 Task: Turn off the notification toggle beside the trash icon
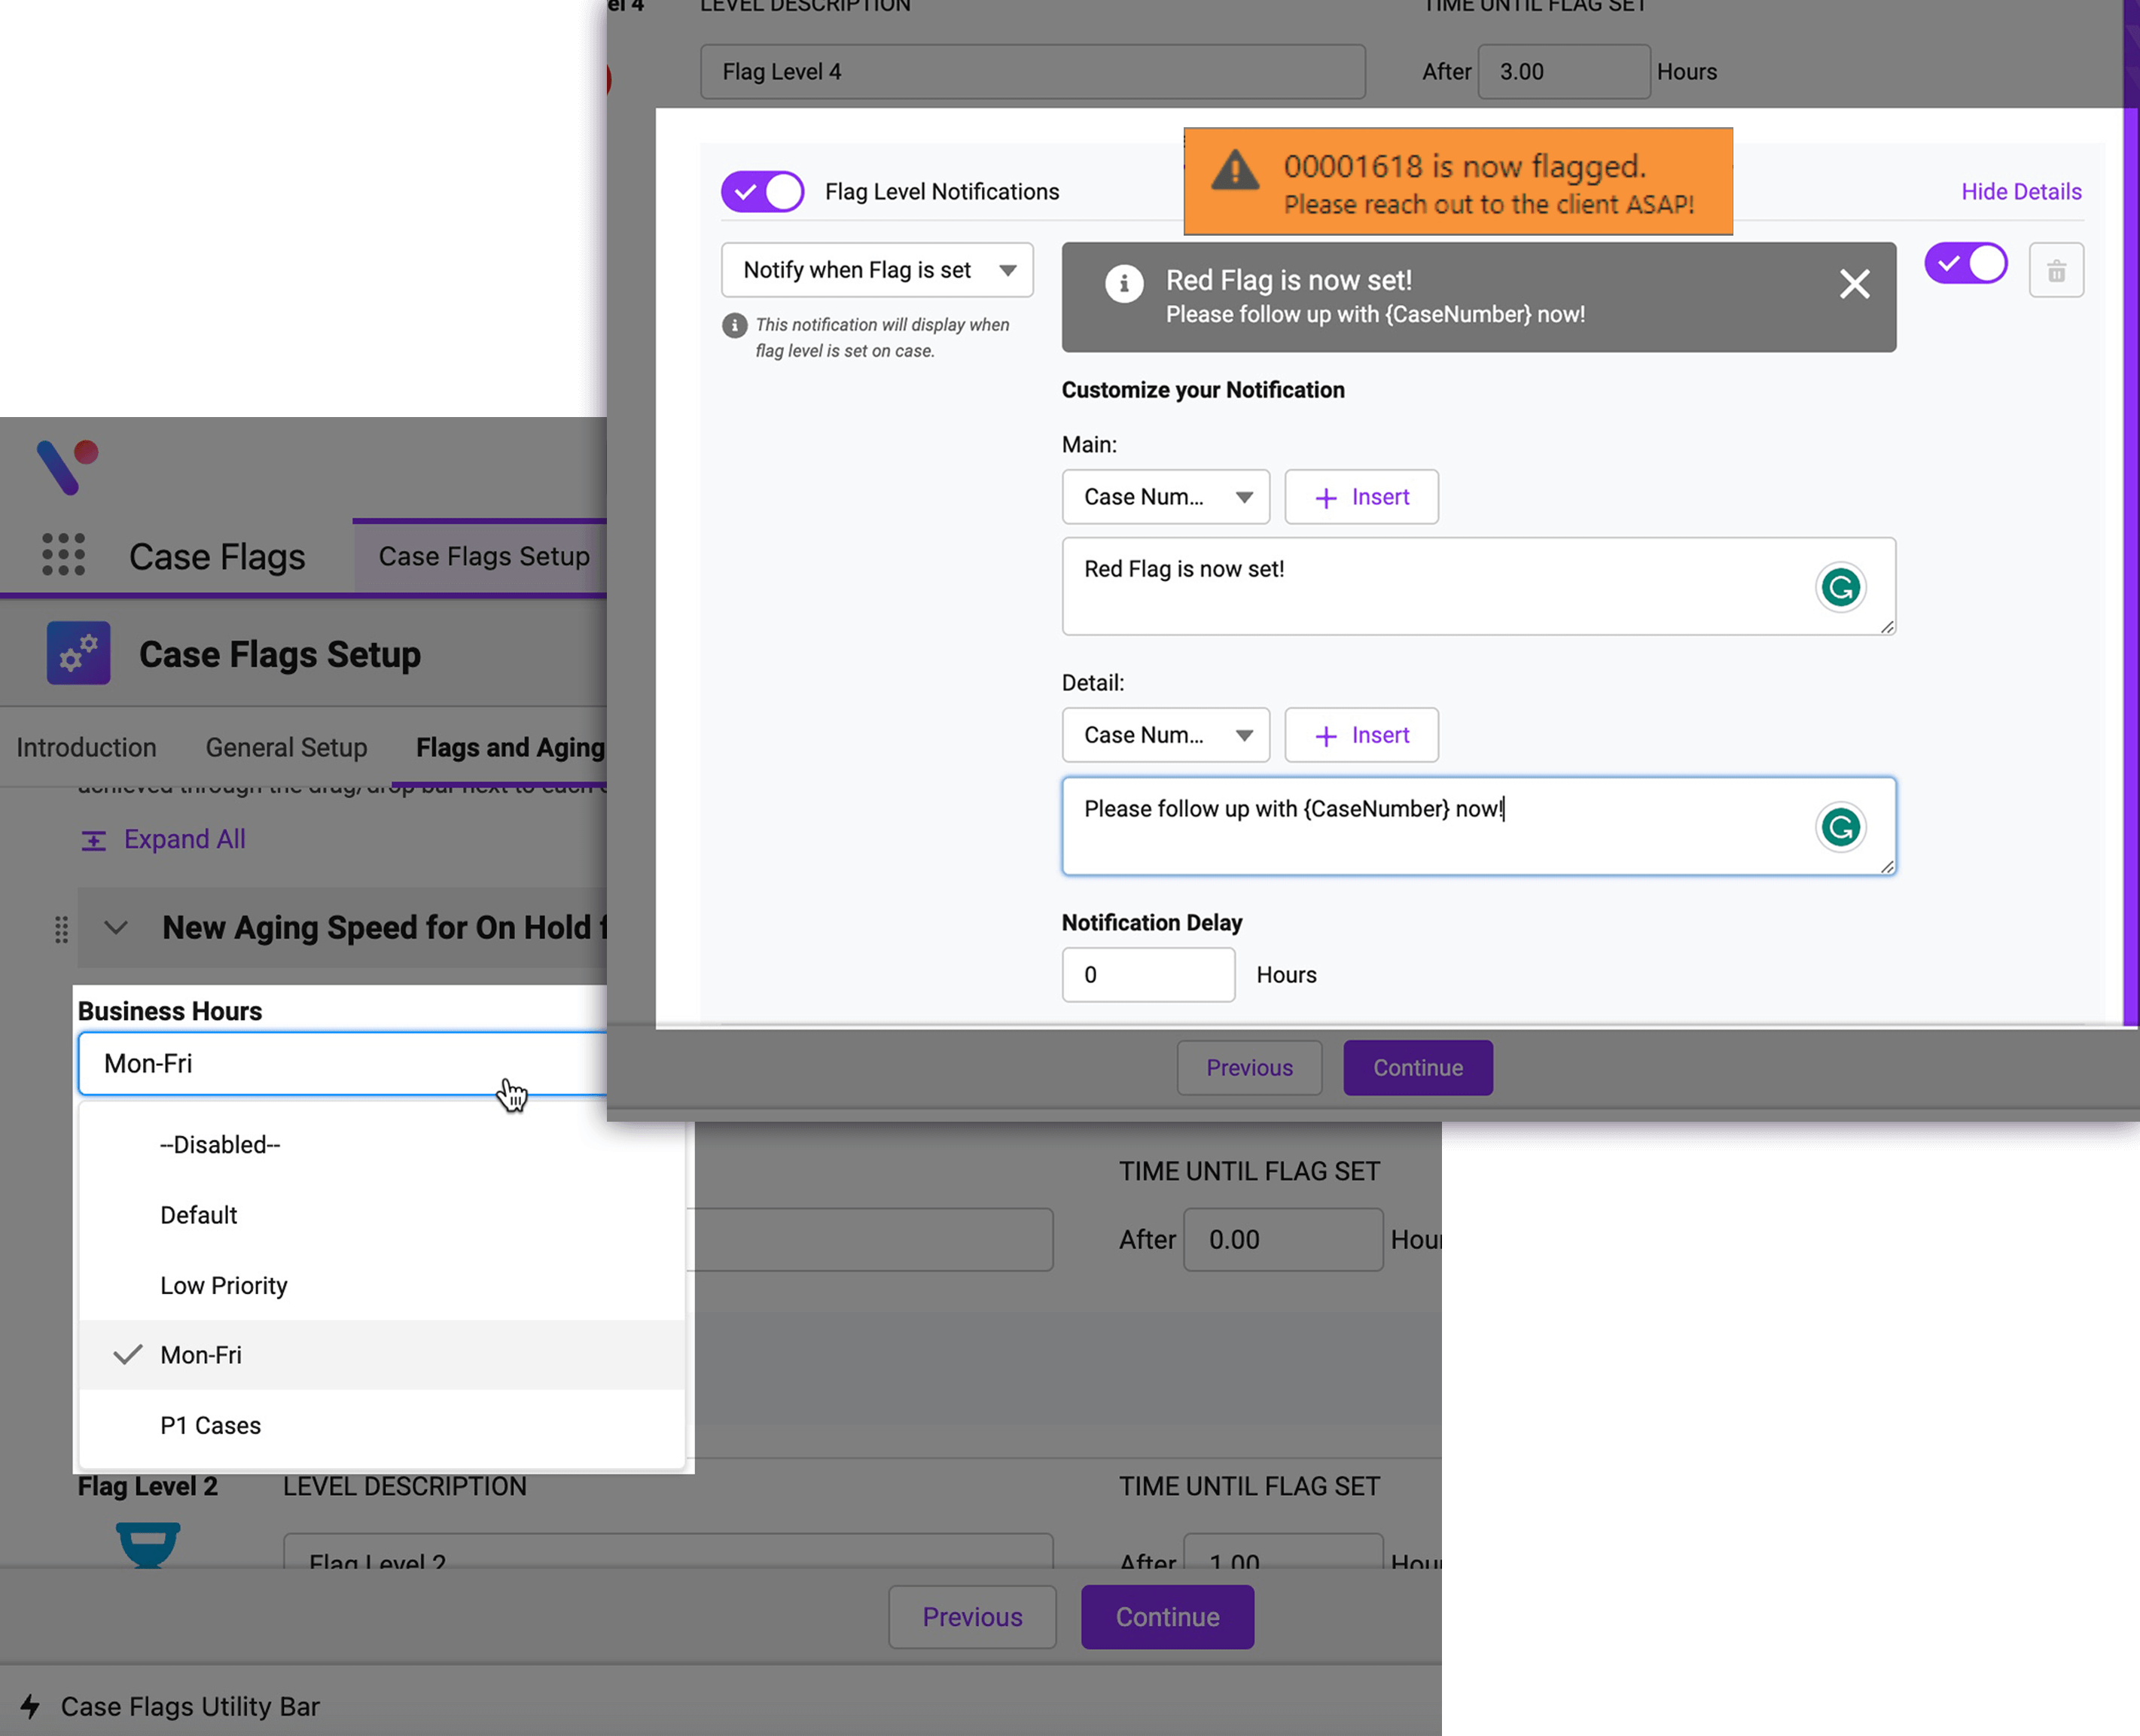(1965, 263)
